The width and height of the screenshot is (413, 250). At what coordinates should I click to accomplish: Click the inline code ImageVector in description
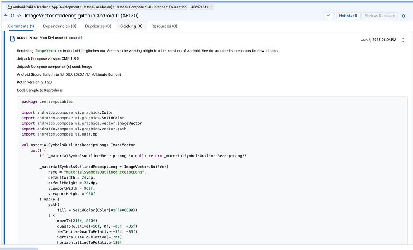pos(47,51)
